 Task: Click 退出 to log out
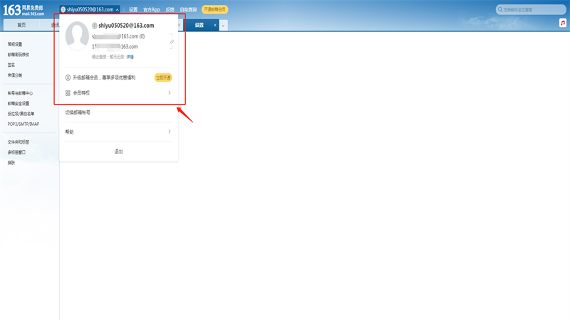click(118, 151)
